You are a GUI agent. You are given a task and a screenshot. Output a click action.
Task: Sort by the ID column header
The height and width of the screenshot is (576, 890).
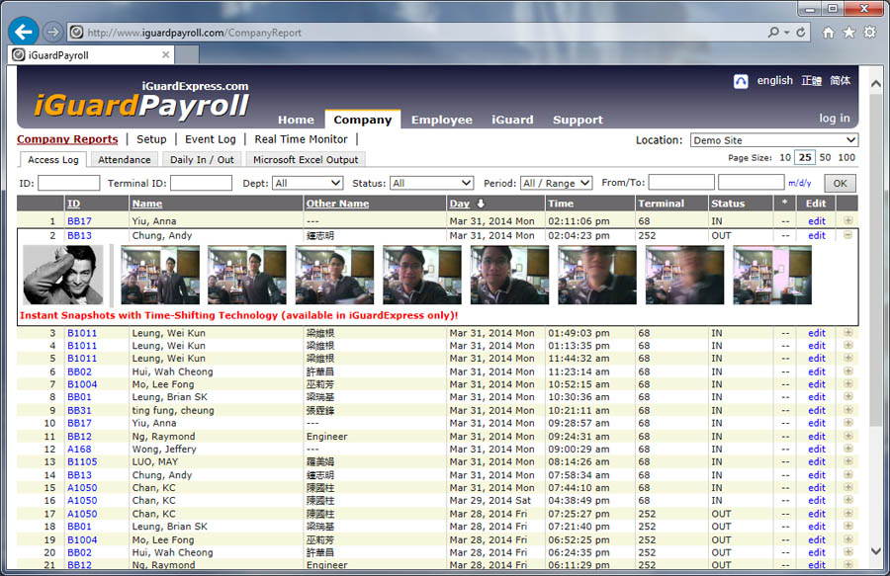74,204
